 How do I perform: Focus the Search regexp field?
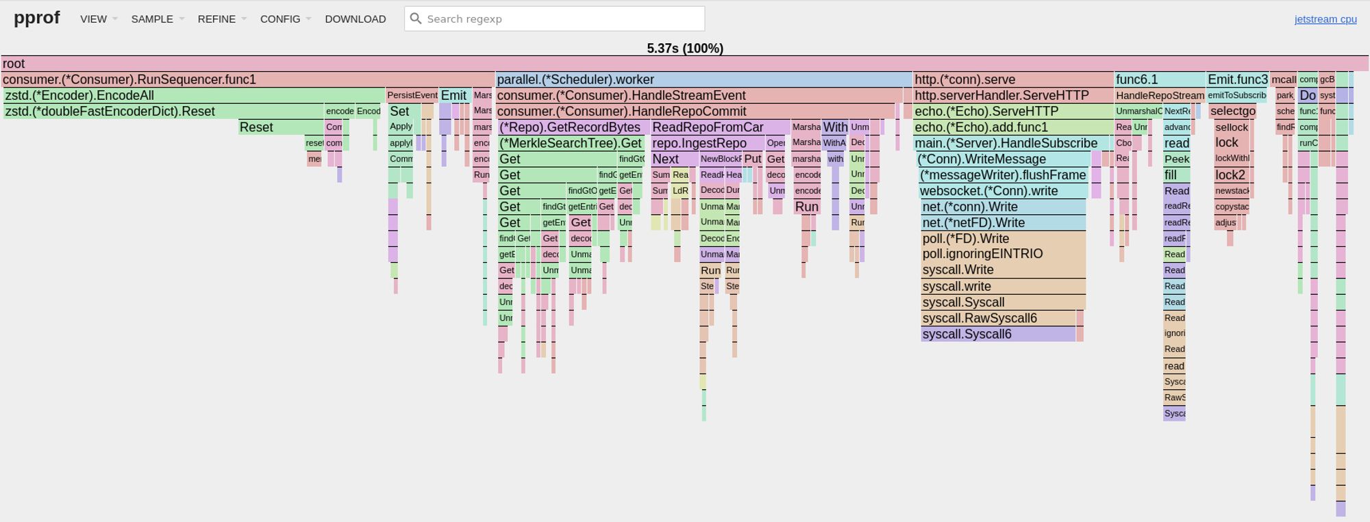click(x=554, y=18)
